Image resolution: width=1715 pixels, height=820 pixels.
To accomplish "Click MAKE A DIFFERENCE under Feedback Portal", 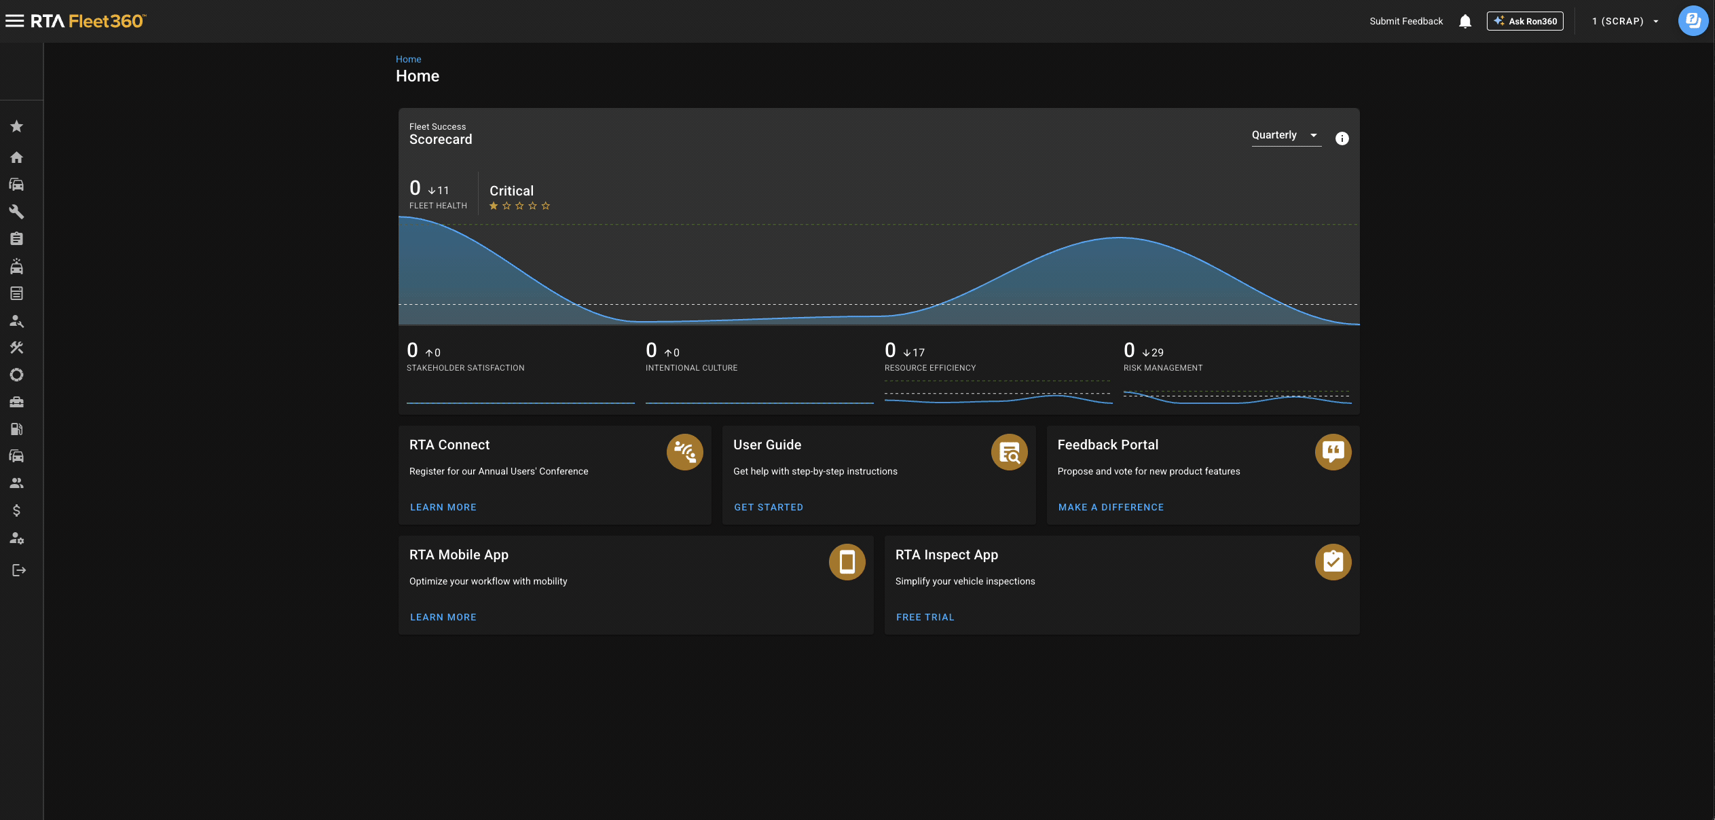I will point(1111,507).
